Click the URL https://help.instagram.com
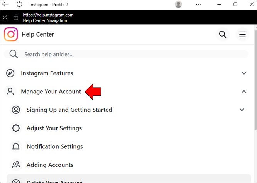Viewport: 257px width, 183px height. (48, 15)
